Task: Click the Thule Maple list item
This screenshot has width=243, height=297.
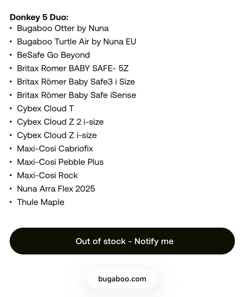Action: [x=41, y=202]
